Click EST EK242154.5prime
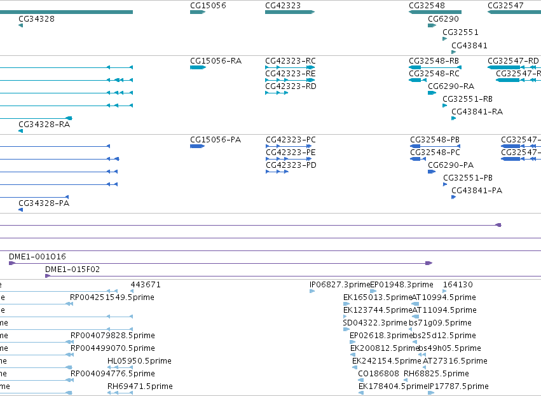 coord(387,361)
